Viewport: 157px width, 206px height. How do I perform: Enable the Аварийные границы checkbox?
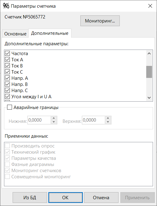point(10,107)
